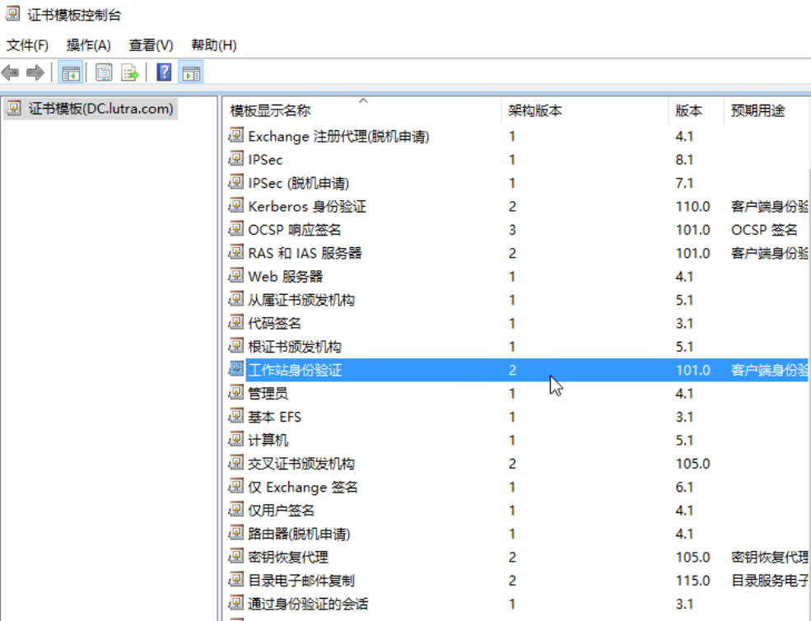Click the selected 工作站身份验证 row icon
The image size is (811, 621).
pos(235,369)
